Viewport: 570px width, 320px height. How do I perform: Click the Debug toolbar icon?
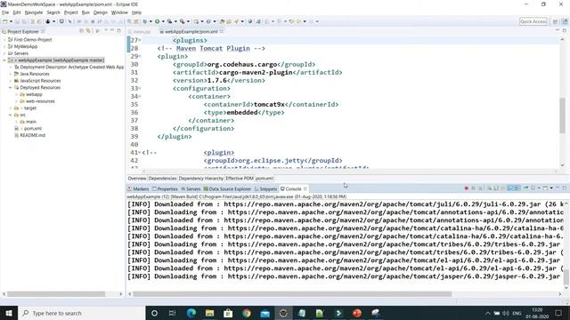145,21
